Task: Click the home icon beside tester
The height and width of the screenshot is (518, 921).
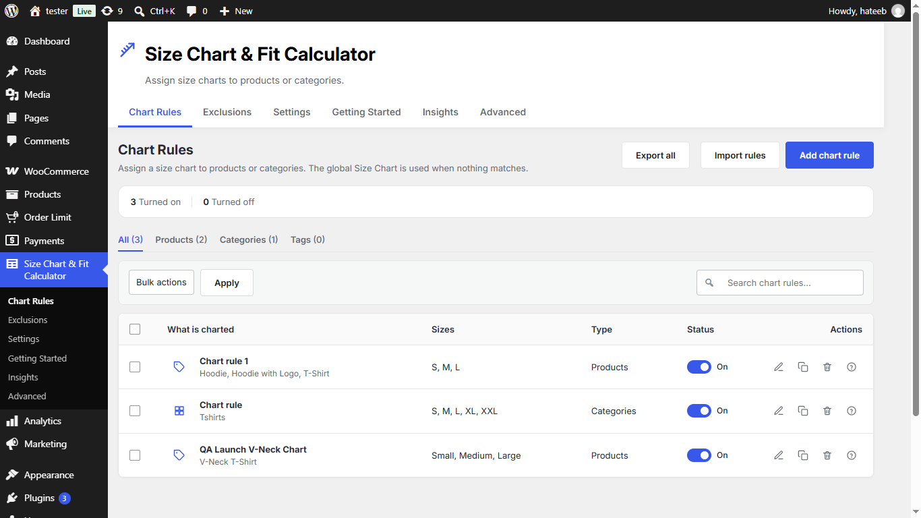Action: (x=35, y=11)
